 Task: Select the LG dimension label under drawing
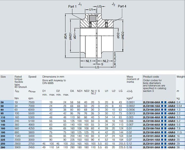pos(97,67)
